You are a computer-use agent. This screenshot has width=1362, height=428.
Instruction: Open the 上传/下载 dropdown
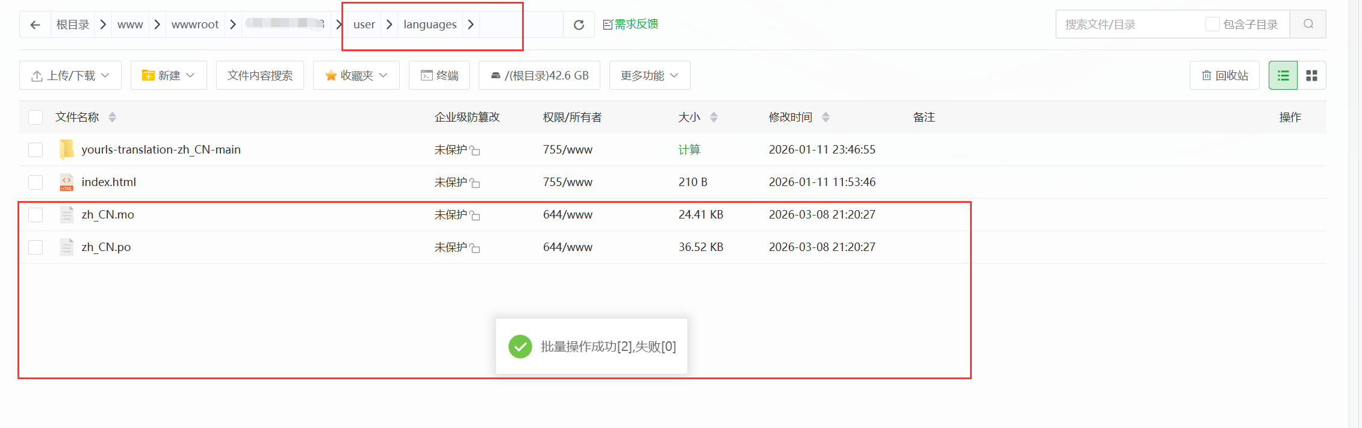coord(70,75)
